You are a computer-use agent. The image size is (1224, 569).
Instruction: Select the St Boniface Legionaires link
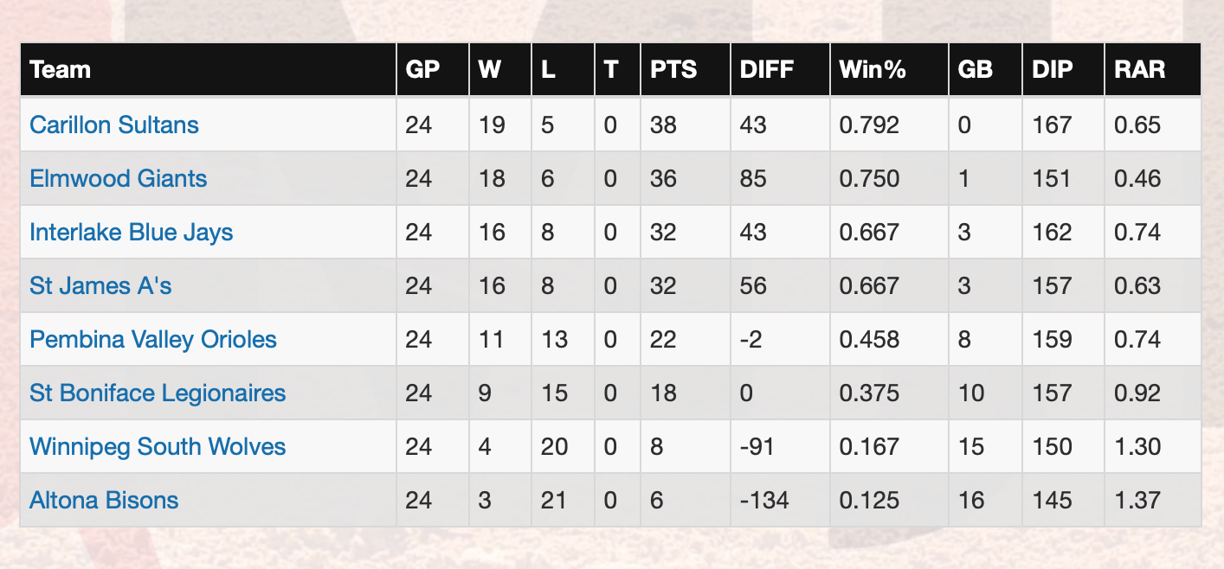click(158, 393)
